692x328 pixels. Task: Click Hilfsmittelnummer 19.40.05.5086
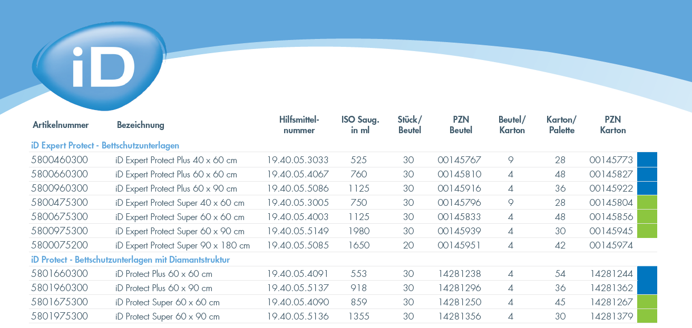(298, 188)
